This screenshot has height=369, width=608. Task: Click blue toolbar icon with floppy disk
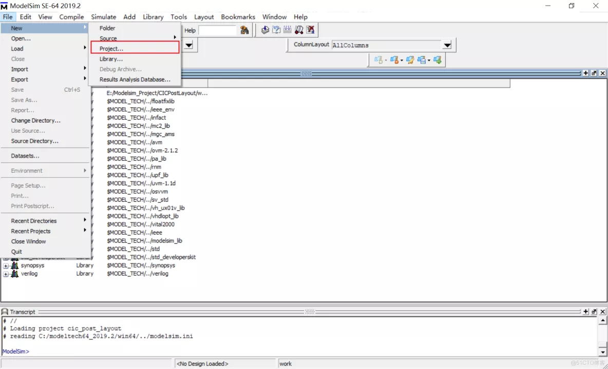(x=422, y=60)
